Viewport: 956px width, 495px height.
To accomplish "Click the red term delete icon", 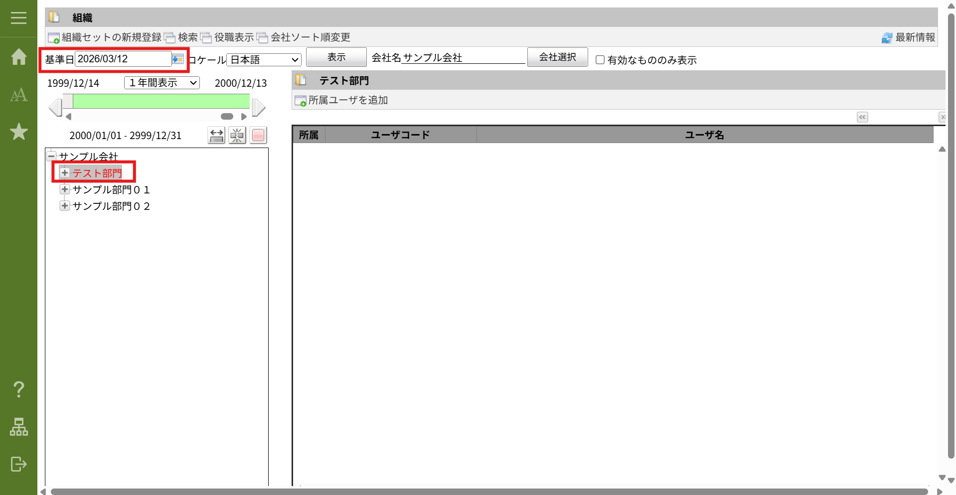I will pos(258,135).
